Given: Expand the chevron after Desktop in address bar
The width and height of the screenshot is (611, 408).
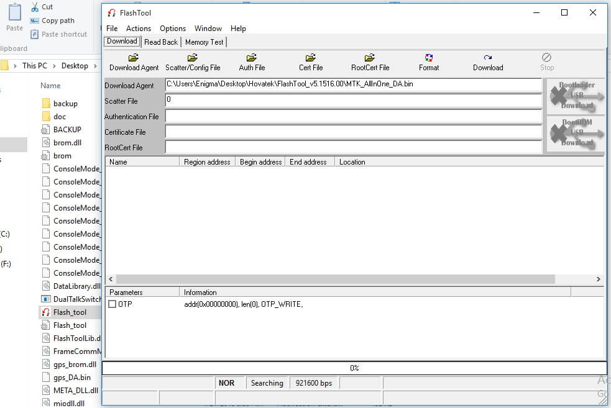Looking at the screenshot, I should coord(95,66).
